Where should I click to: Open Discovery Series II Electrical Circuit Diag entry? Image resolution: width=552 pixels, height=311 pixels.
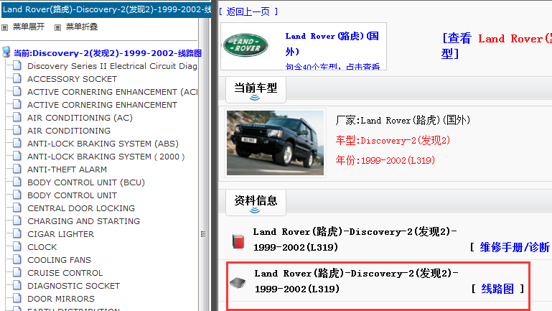[x=112, y=66]
